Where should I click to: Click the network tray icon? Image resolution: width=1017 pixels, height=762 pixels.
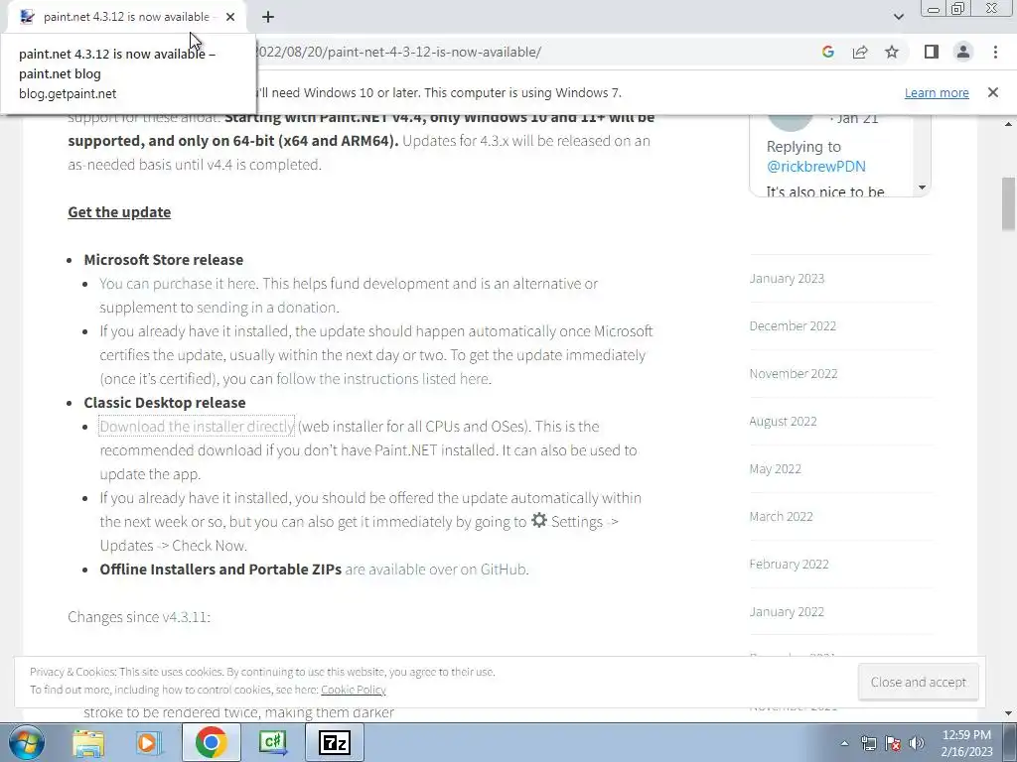coord(868,743)
